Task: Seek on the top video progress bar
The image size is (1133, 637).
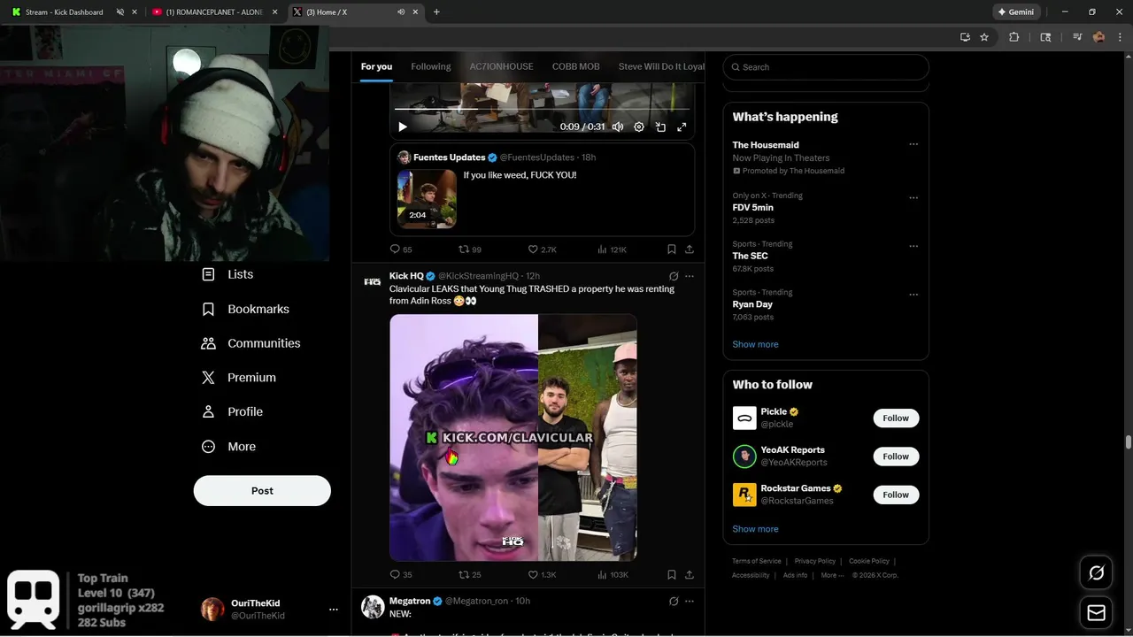Action: tap(542, 109)
